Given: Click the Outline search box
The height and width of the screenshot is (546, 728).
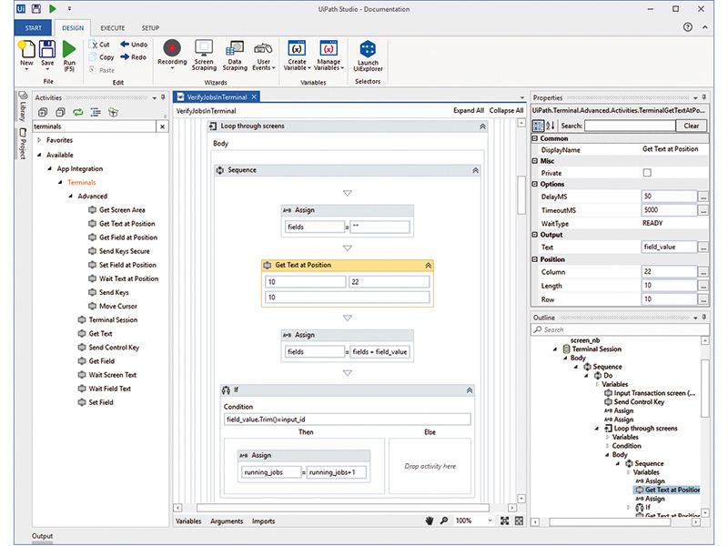Looking at the screenshot, I should click(620, 329).
